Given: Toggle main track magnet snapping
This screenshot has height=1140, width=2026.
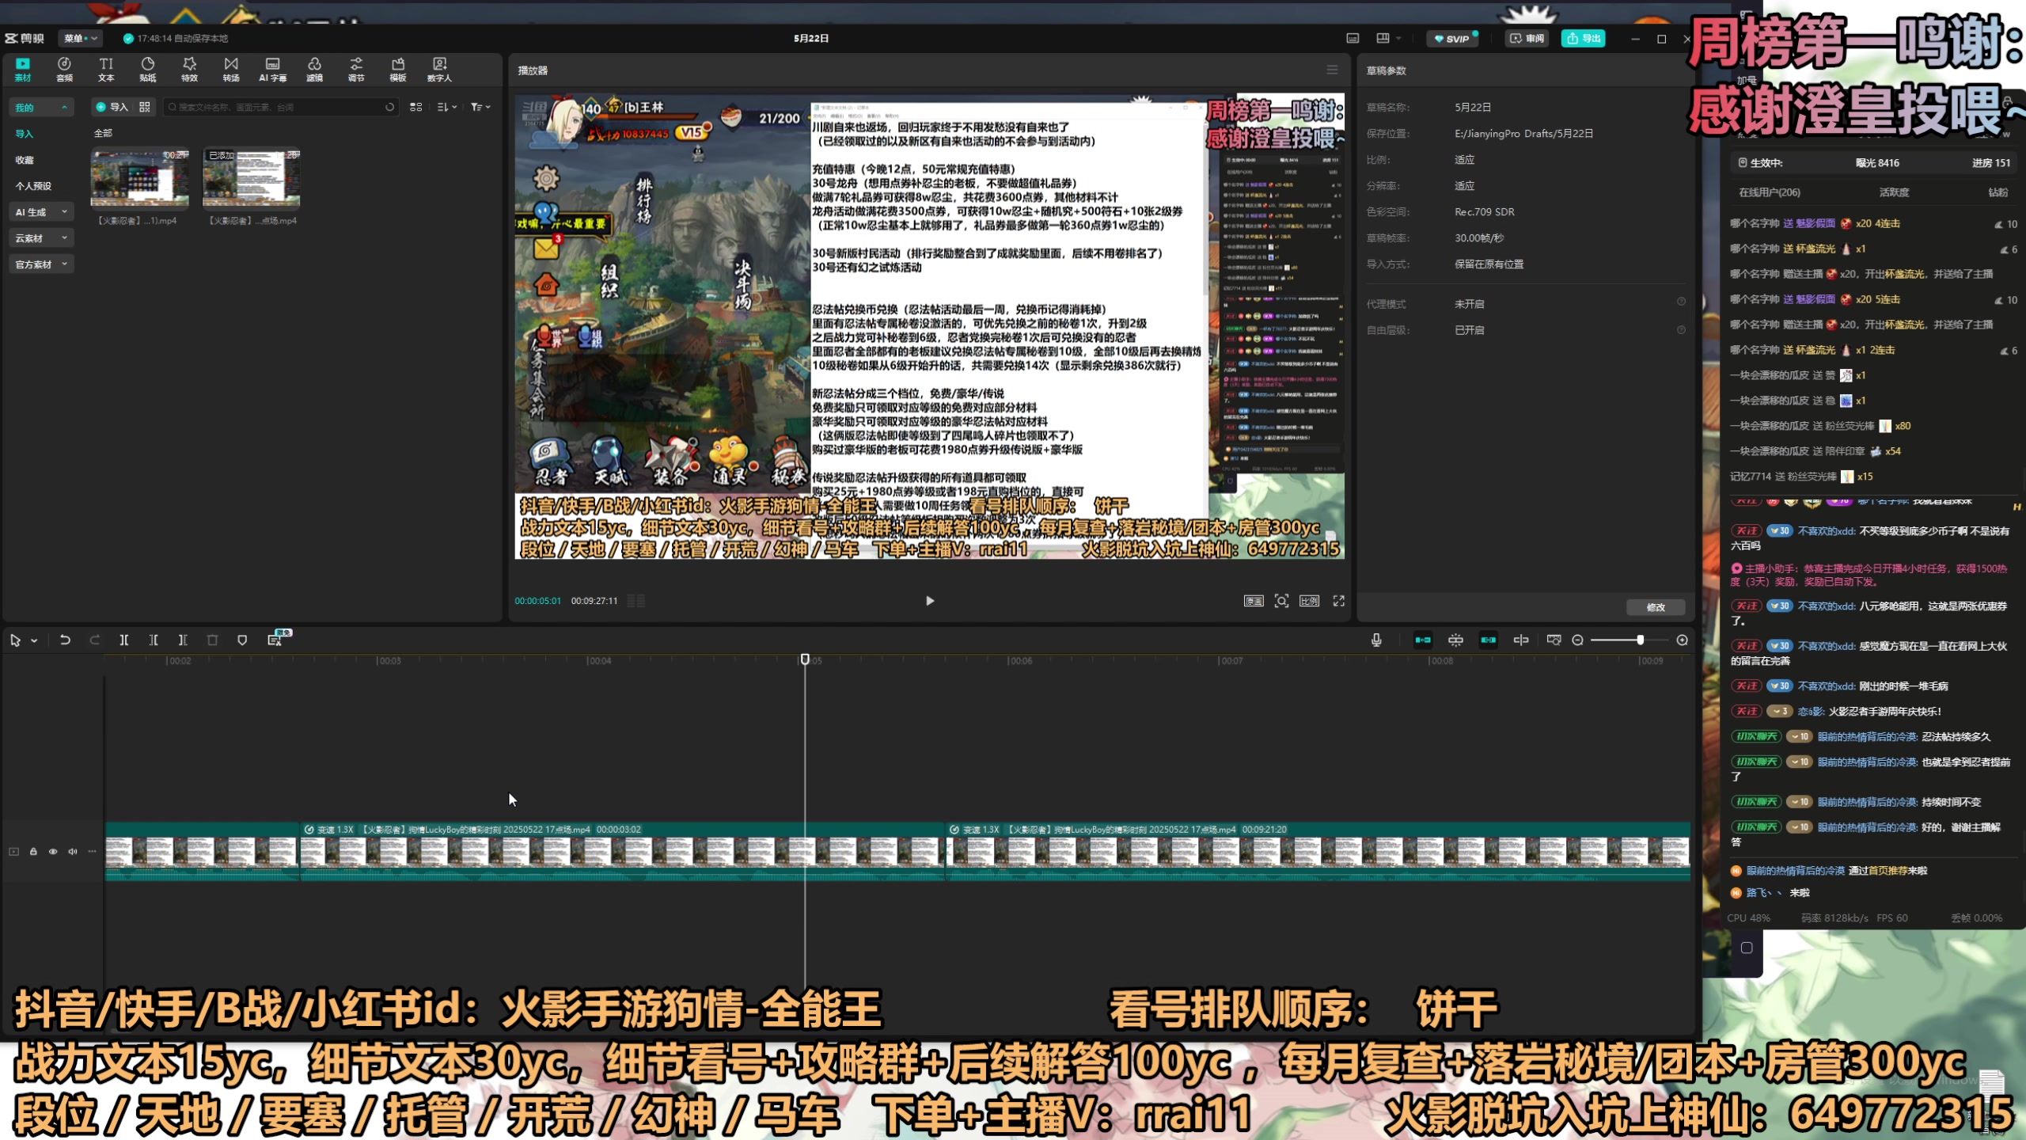Looking at the screenshot, I should point(1423,640).
